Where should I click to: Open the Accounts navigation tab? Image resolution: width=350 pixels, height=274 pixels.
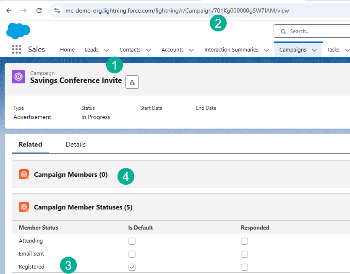[172, 50]
